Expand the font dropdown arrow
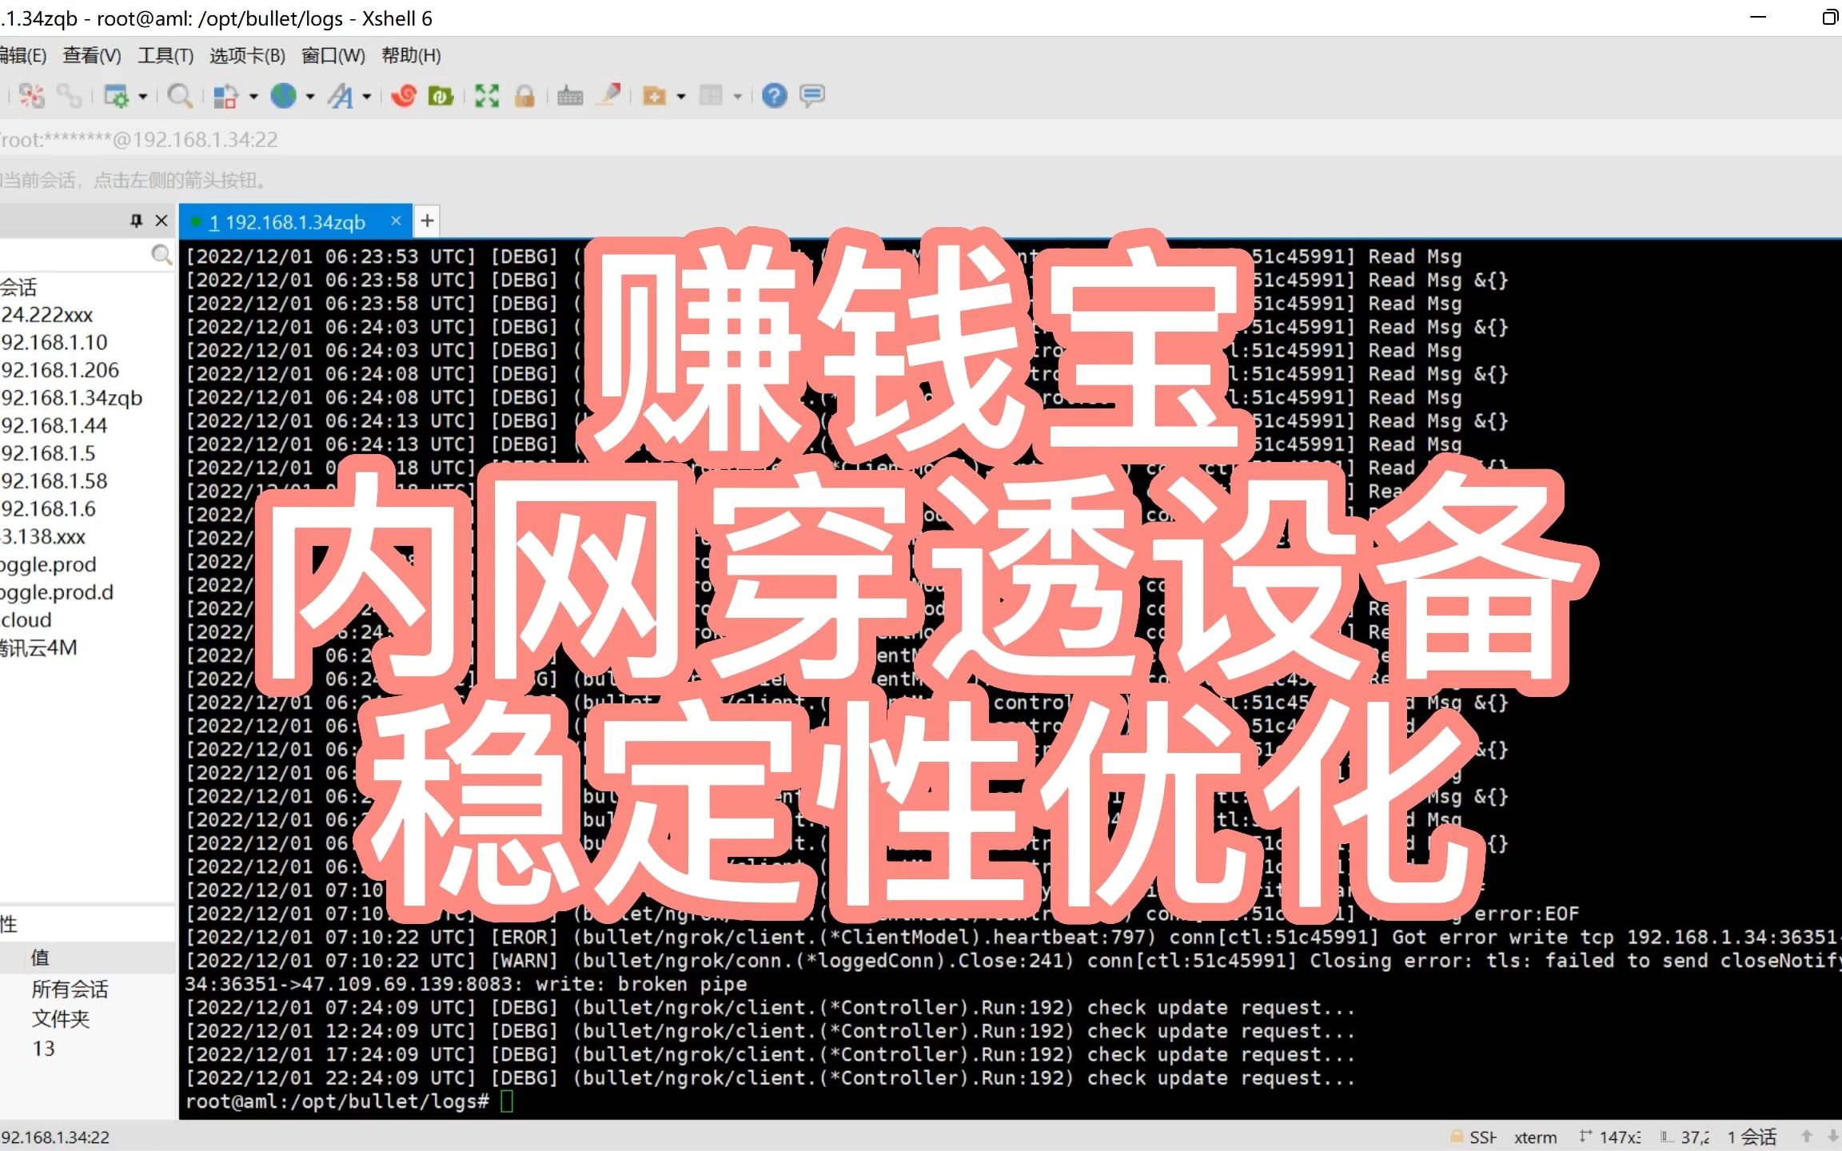 coord(367,97)
